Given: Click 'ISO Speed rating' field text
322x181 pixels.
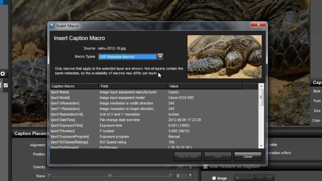Looking at the screenshot, I should click(113, 142).
